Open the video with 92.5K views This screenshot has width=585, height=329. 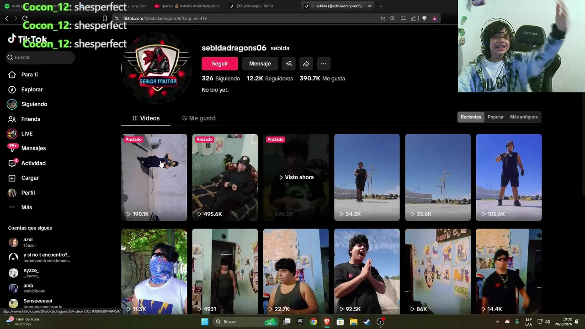click(367, 271)
